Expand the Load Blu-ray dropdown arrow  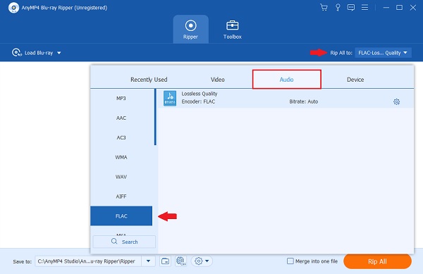click(59, 53)
